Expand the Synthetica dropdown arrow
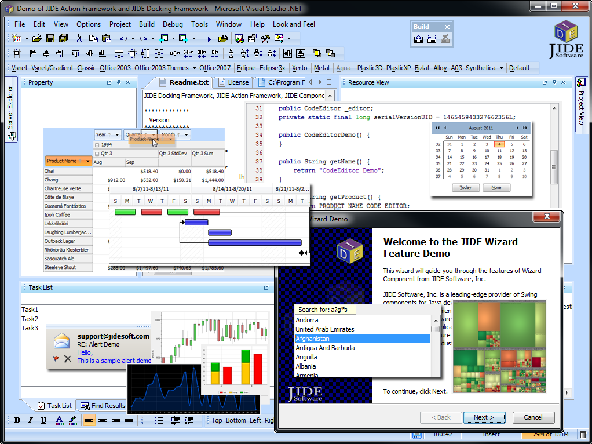The image size is (592, 444). pyautogui.click(x=501, y=68)
